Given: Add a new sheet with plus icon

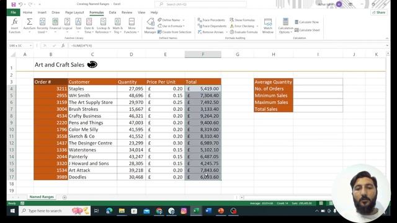Looking at the screenshot, I should tap(65, 197).
